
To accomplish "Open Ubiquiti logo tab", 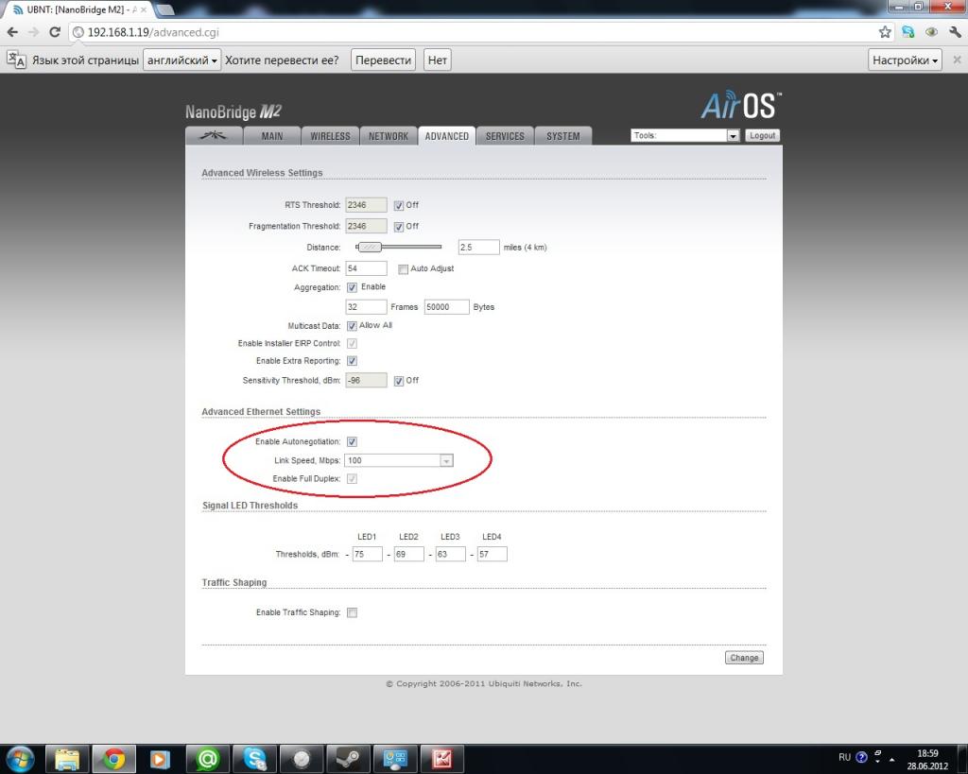I will pyautogui.click(x=214, y=136).
